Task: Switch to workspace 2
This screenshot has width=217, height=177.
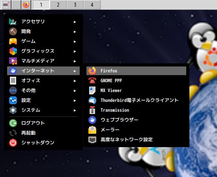Action: click(58, 5)
